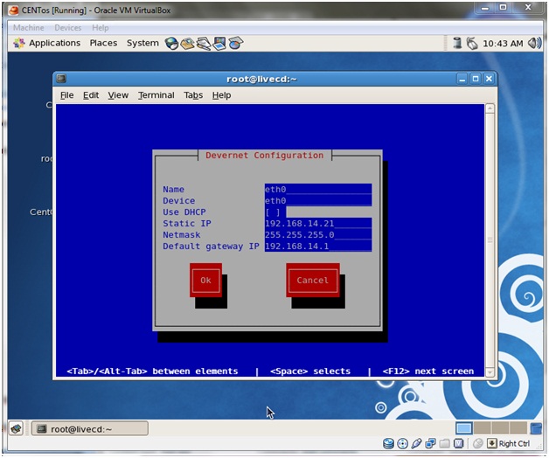Open the terminal window's Help menu
Viewport: 549px width, 458px height.
pyautogui.click(x=222, y=95)
